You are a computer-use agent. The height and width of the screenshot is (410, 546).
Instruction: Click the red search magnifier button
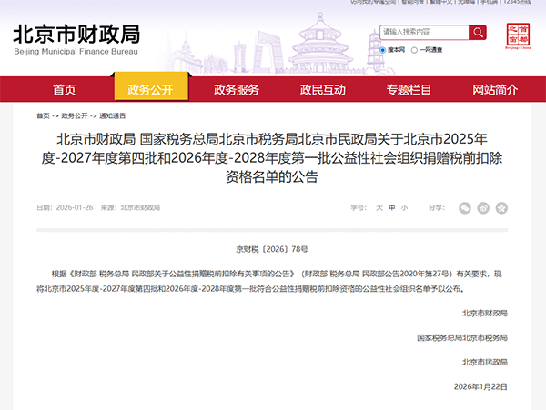click(x=477, y=33)
